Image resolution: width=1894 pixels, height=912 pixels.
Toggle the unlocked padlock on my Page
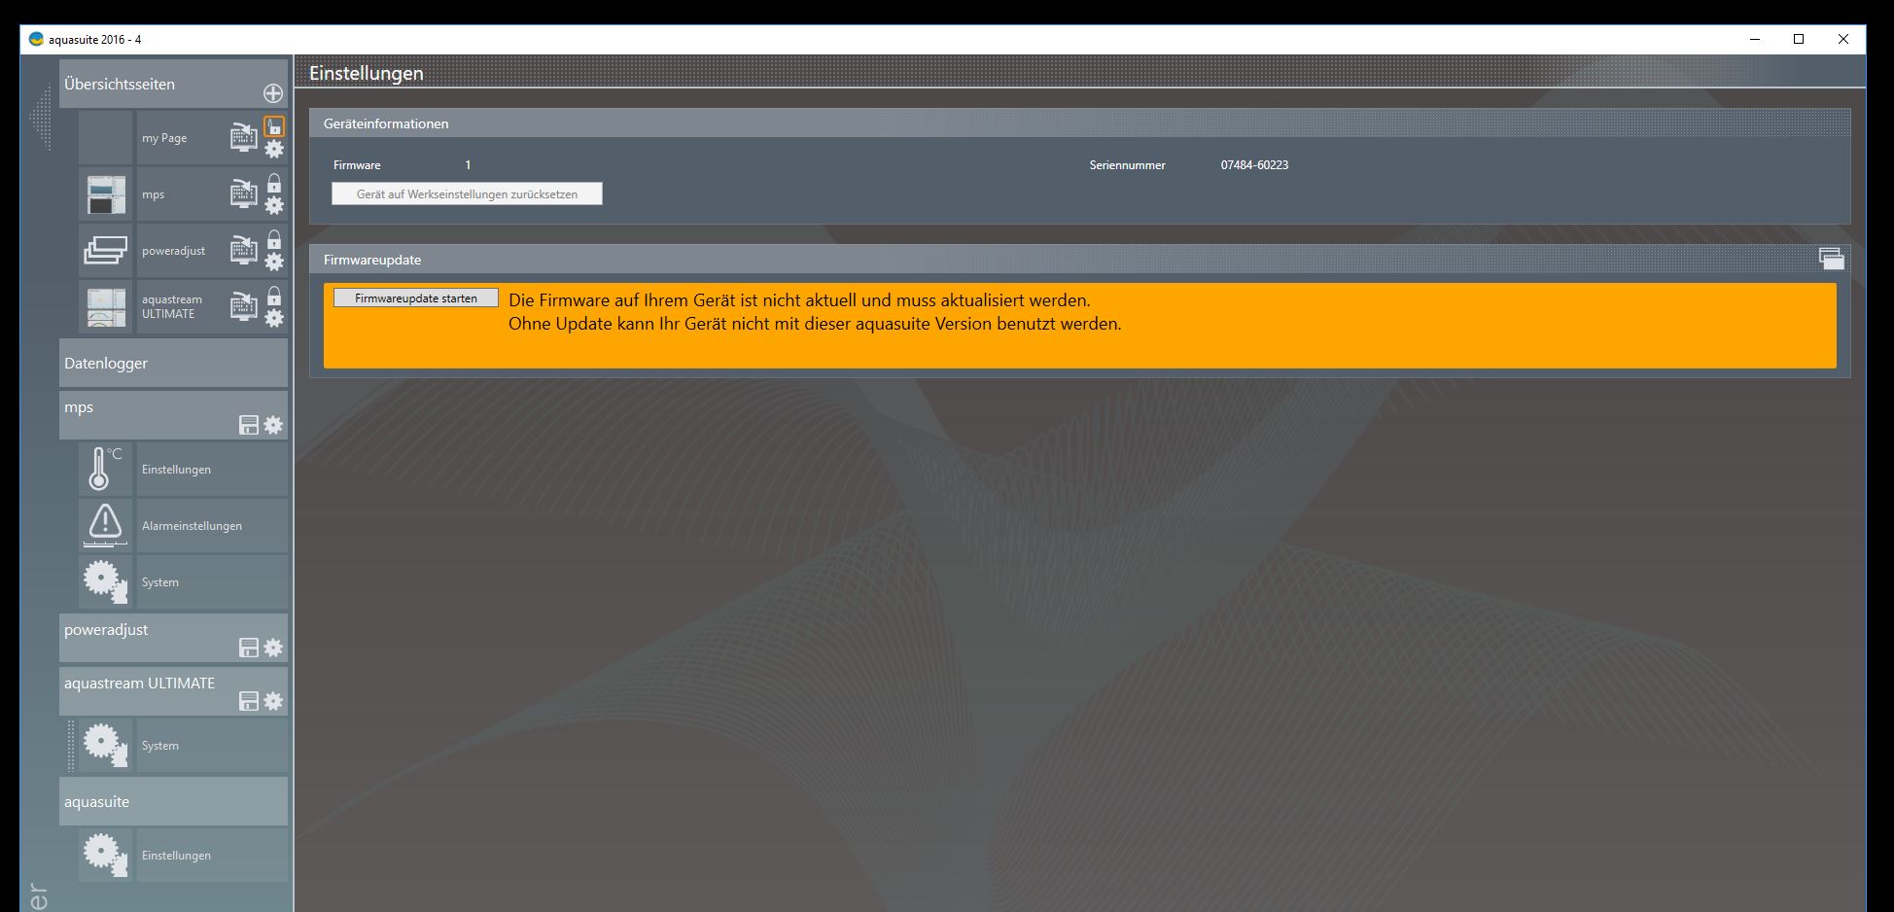pos(275,126)
